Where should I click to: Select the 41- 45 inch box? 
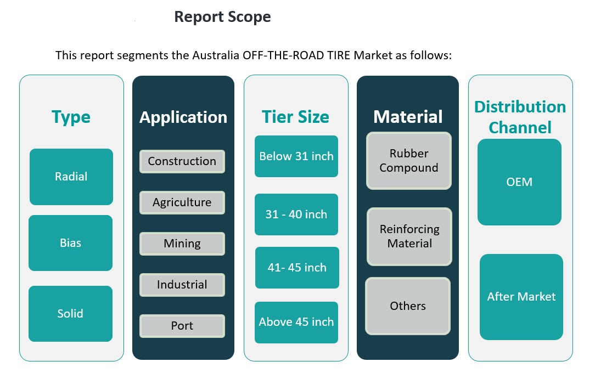pos(297,268)
